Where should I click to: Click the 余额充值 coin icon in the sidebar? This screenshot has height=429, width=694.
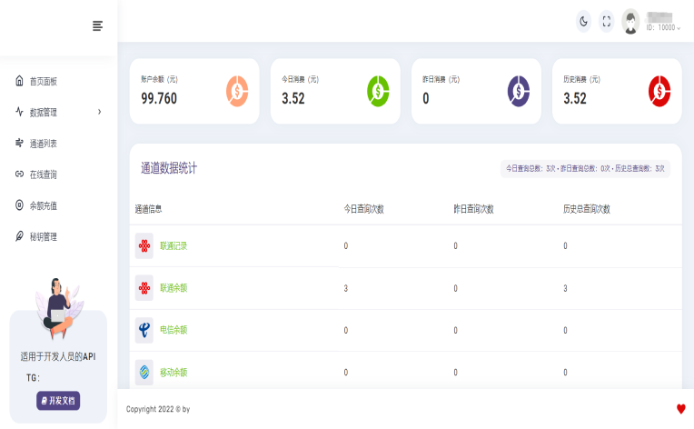coord(19,205)
